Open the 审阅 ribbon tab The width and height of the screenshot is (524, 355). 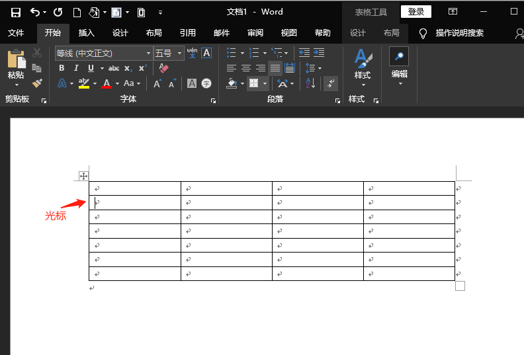point(255,33)
